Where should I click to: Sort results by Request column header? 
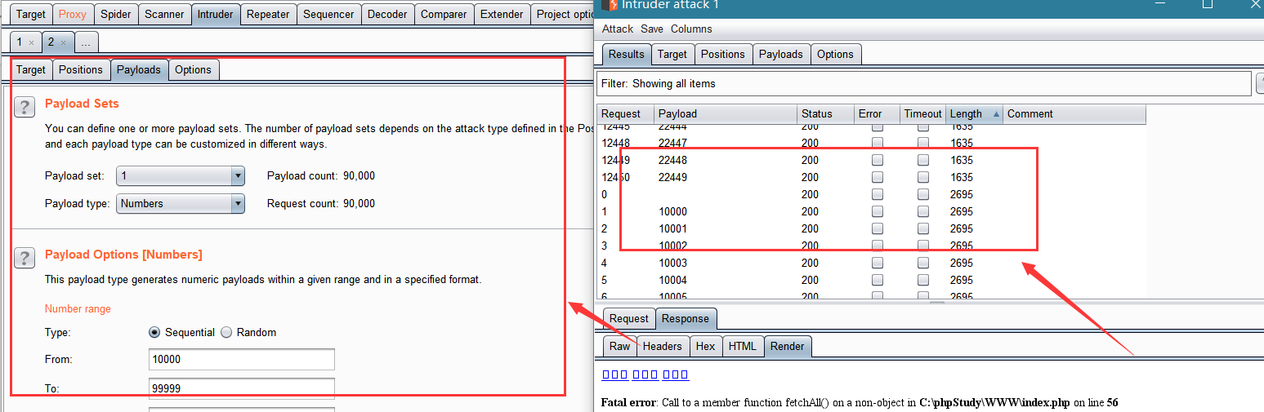[626, 114]
